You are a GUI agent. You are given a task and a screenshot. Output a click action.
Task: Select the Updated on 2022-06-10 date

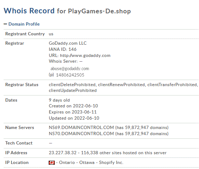tap(74, 118)
